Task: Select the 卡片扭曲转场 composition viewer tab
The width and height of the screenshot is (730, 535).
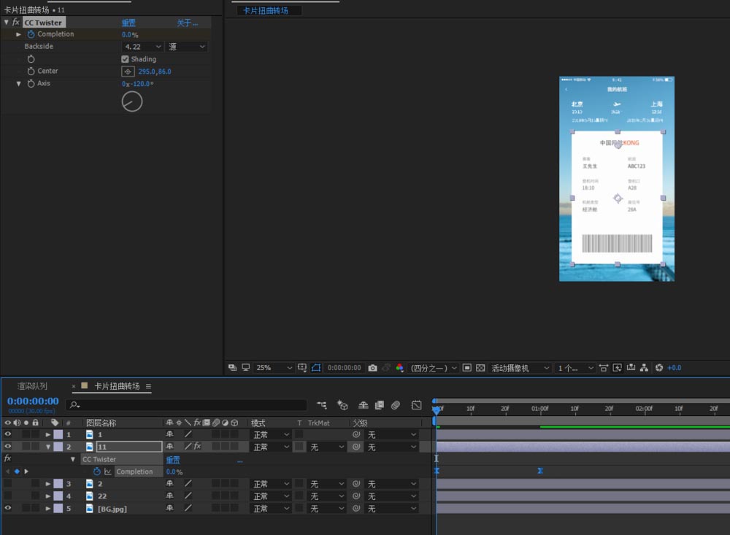Action: tap(266, 10)
